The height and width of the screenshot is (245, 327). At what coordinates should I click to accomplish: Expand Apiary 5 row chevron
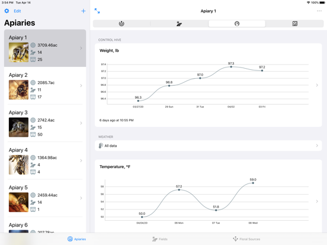pos(81,198)
